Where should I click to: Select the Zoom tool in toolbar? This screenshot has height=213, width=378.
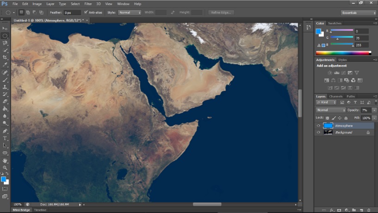5,167
